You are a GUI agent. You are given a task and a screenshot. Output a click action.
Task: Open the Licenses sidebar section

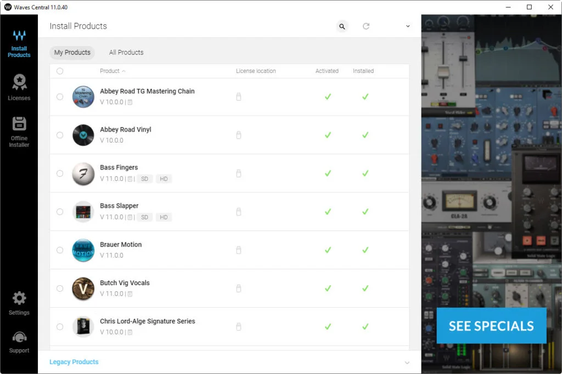(x=19, y=87)
